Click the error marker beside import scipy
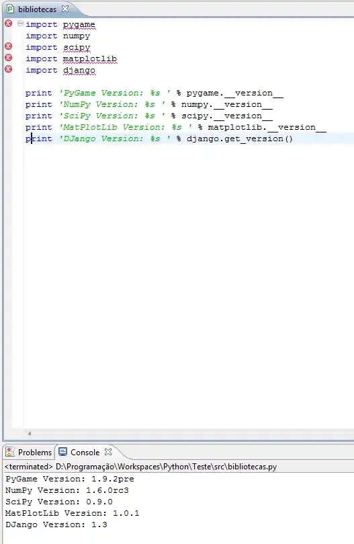Screen dimensions: 354x544 [x=8, y=46]
